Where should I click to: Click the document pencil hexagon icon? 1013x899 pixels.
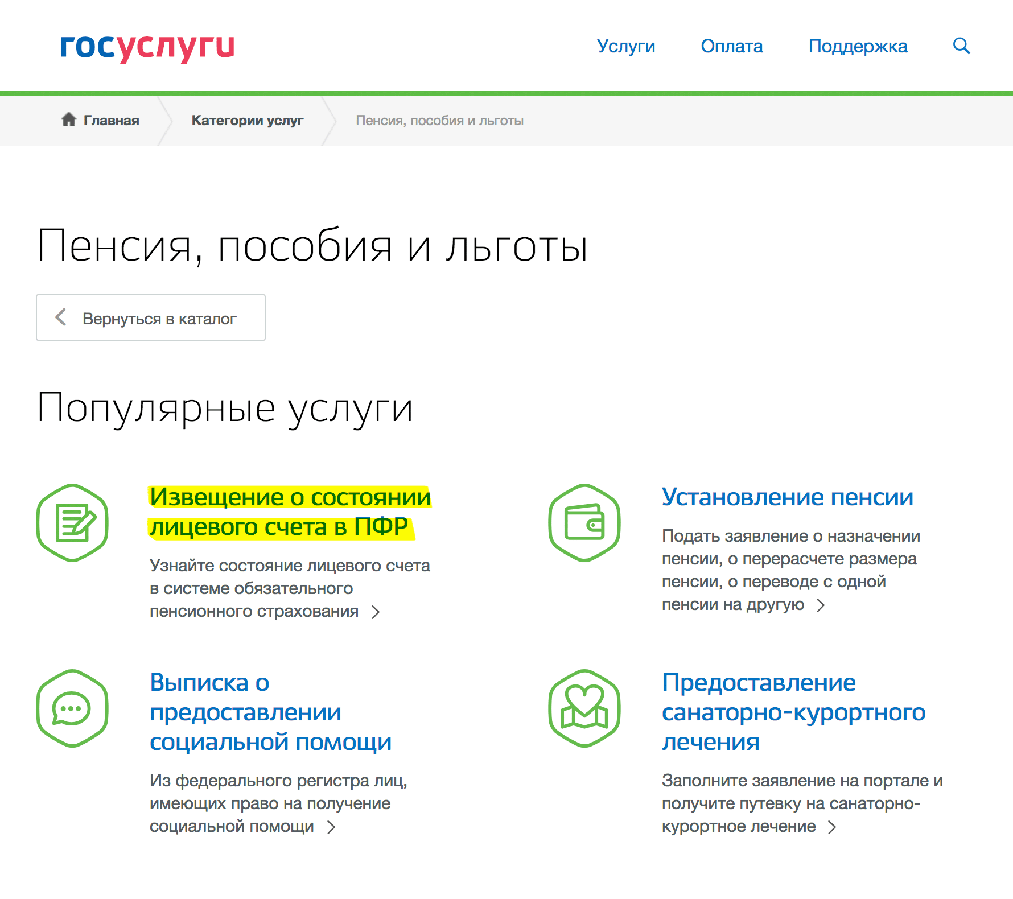click(72, 522)
